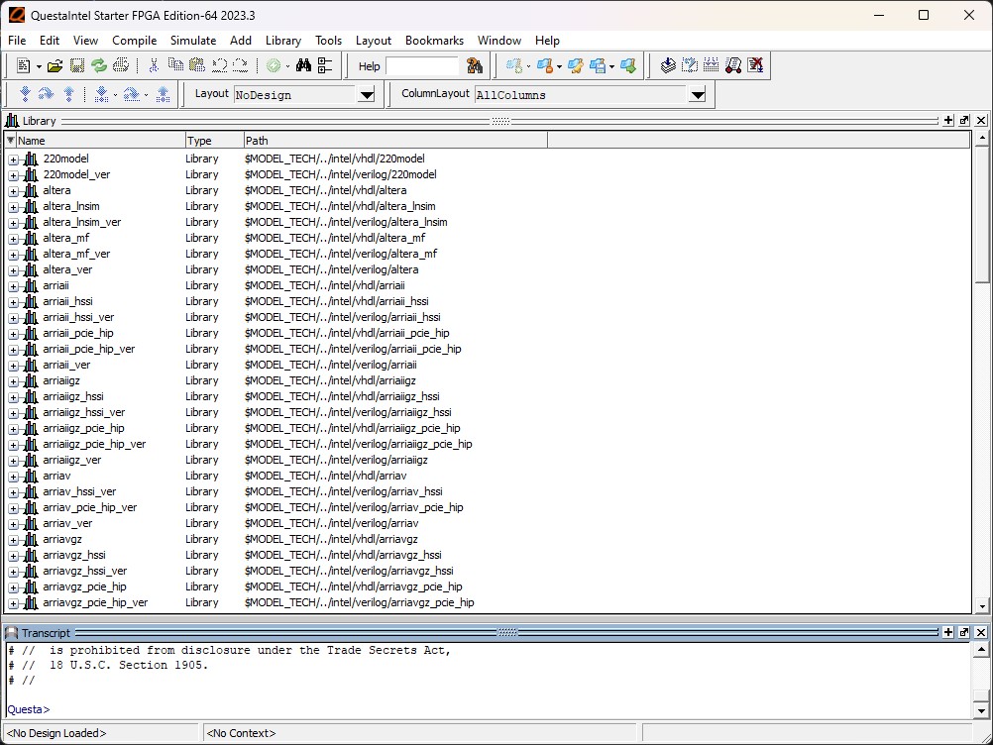Viewport: 993px width, 745px height.
Task: Expand the arriavgz_pcie_hip_ver library node
Action: coord(13,603)
